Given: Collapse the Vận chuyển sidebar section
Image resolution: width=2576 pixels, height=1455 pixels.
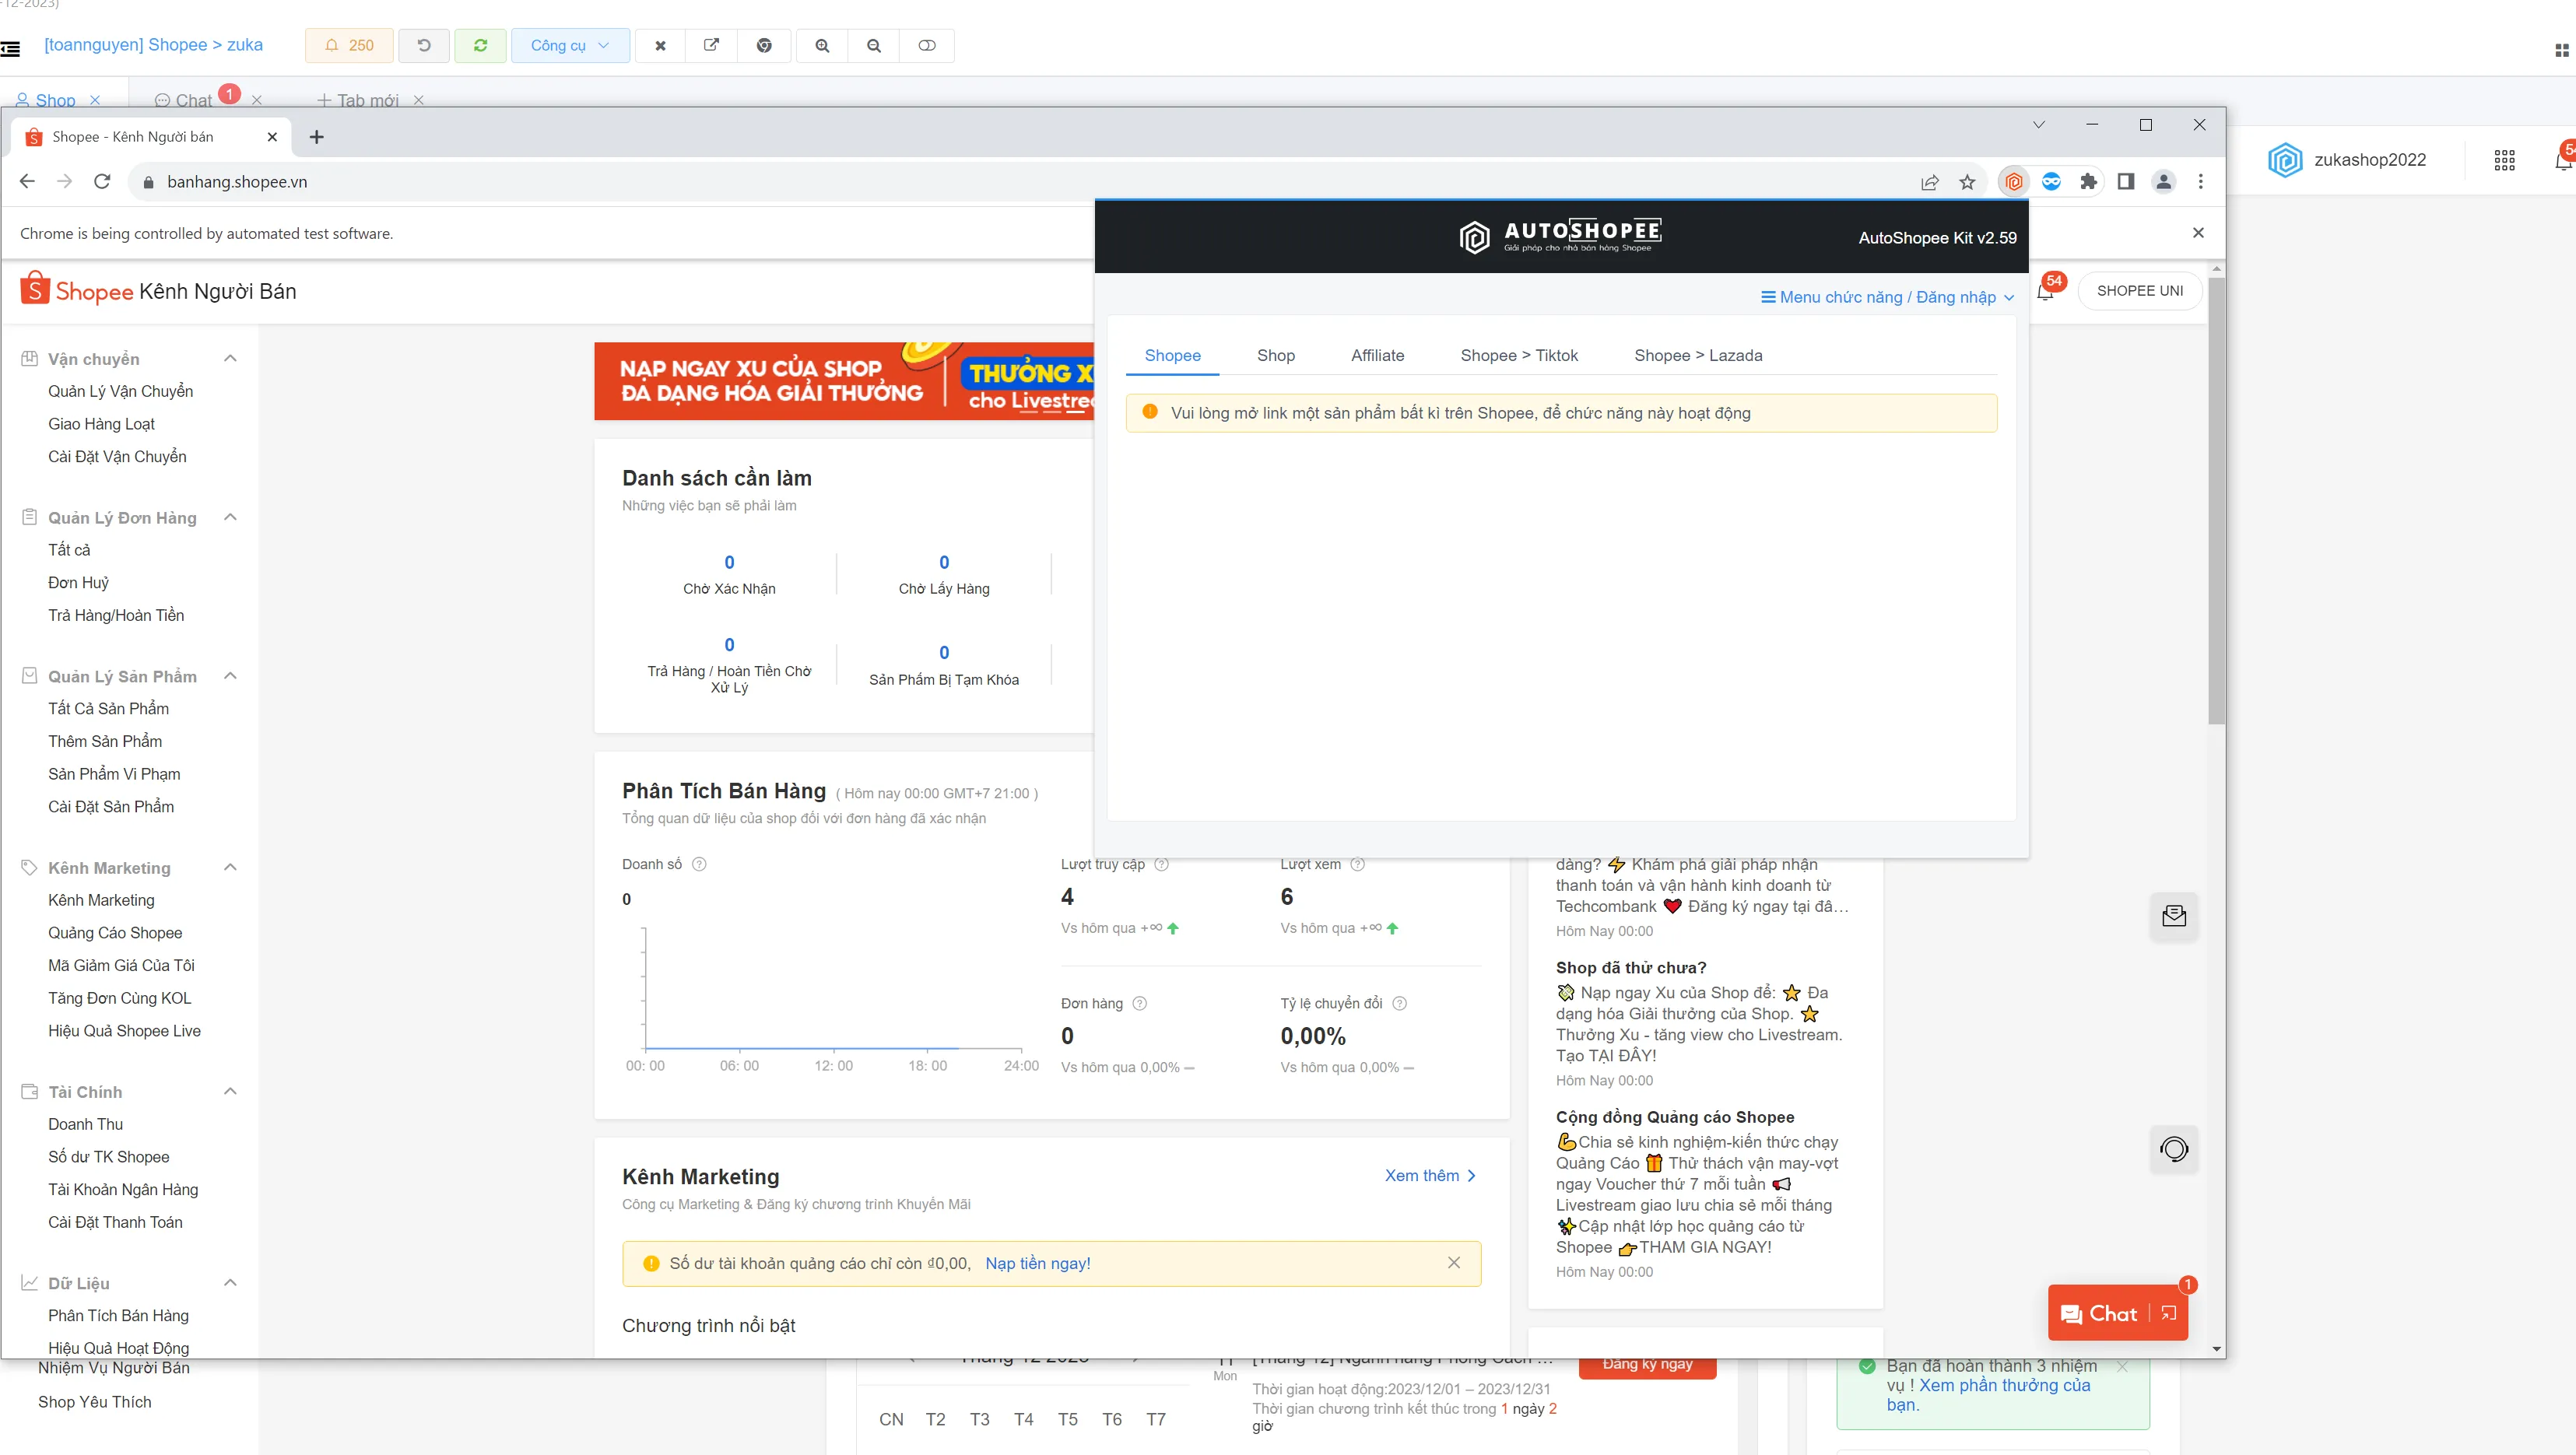Looking at the screenshot, I should tap(230, 359).
